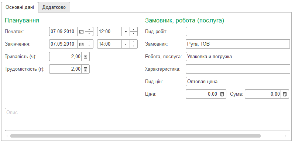Click the Початок date field 07.09.2010

coord(64,32)
